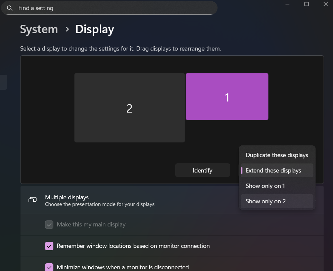This screenshot has height=271, width=333.
Task: Select Show only on 2
Action: (x=277, y=201)
